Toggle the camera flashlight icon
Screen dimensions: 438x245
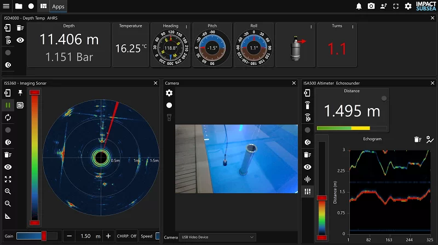point(169,117)
